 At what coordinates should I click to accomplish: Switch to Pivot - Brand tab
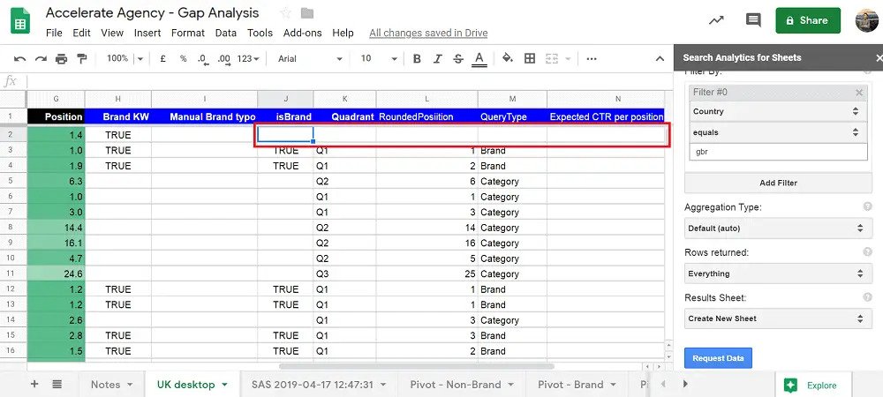[x=577, y=385]
